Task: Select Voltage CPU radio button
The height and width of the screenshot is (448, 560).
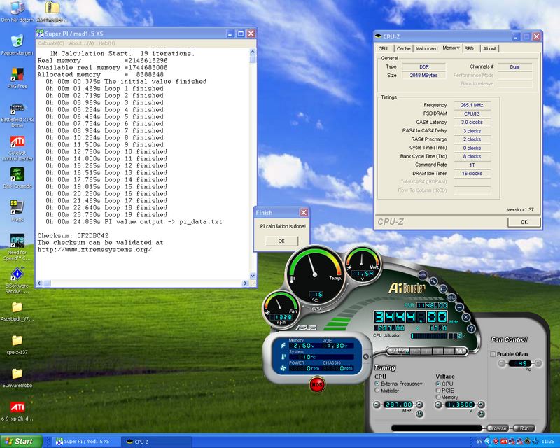Action: [x=438, y=384]
